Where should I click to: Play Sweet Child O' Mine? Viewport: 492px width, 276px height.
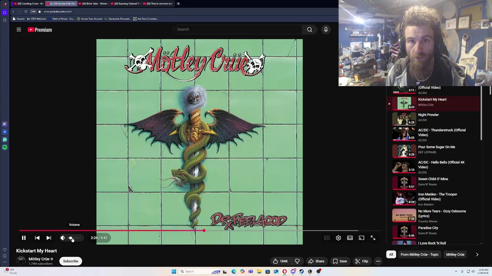[x=434, y=182]
